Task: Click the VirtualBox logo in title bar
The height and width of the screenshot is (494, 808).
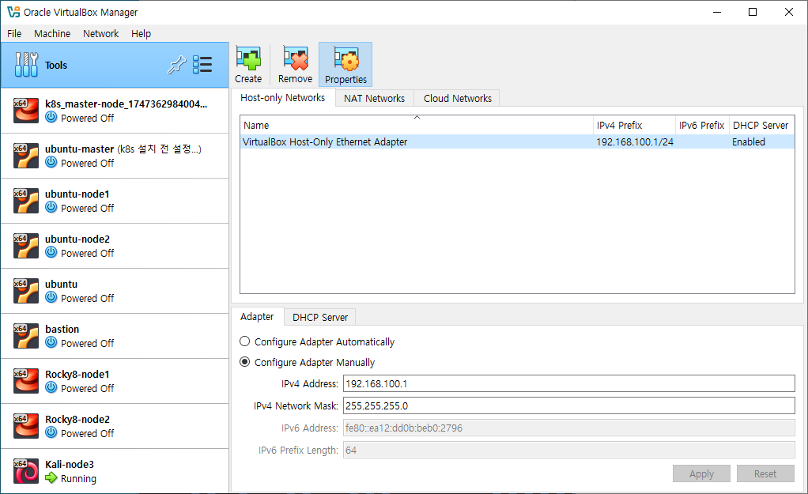Action: click(13, 12)
